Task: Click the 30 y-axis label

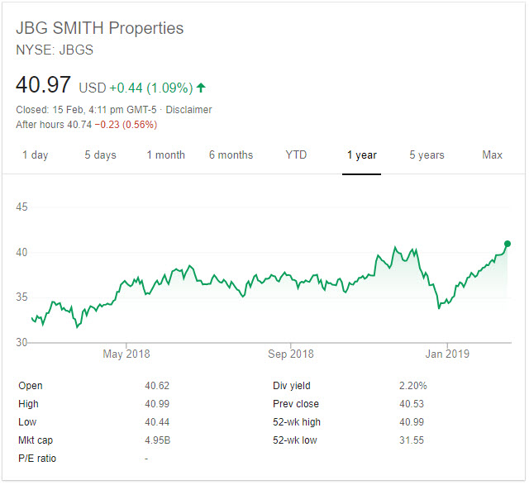Action: click(x=22, y=343)
